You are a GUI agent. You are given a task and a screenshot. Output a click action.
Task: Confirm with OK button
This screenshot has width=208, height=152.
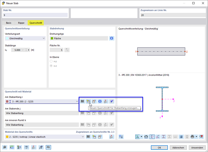pos(159,148)
